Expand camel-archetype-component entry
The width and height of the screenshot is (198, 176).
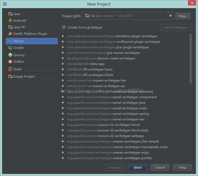pyautogui.click(x=63, y=97)
